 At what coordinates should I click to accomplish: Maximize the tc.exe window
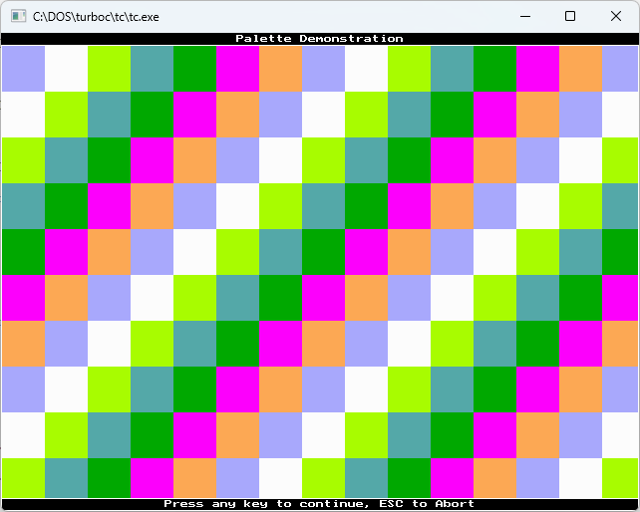(570, 16)
